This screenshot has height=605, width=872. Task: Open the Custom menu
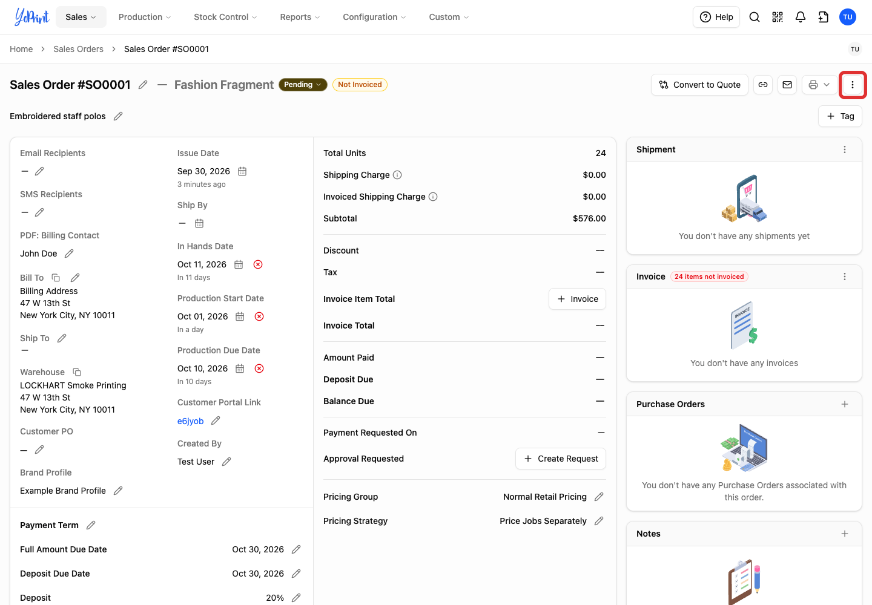coord(449,17)
